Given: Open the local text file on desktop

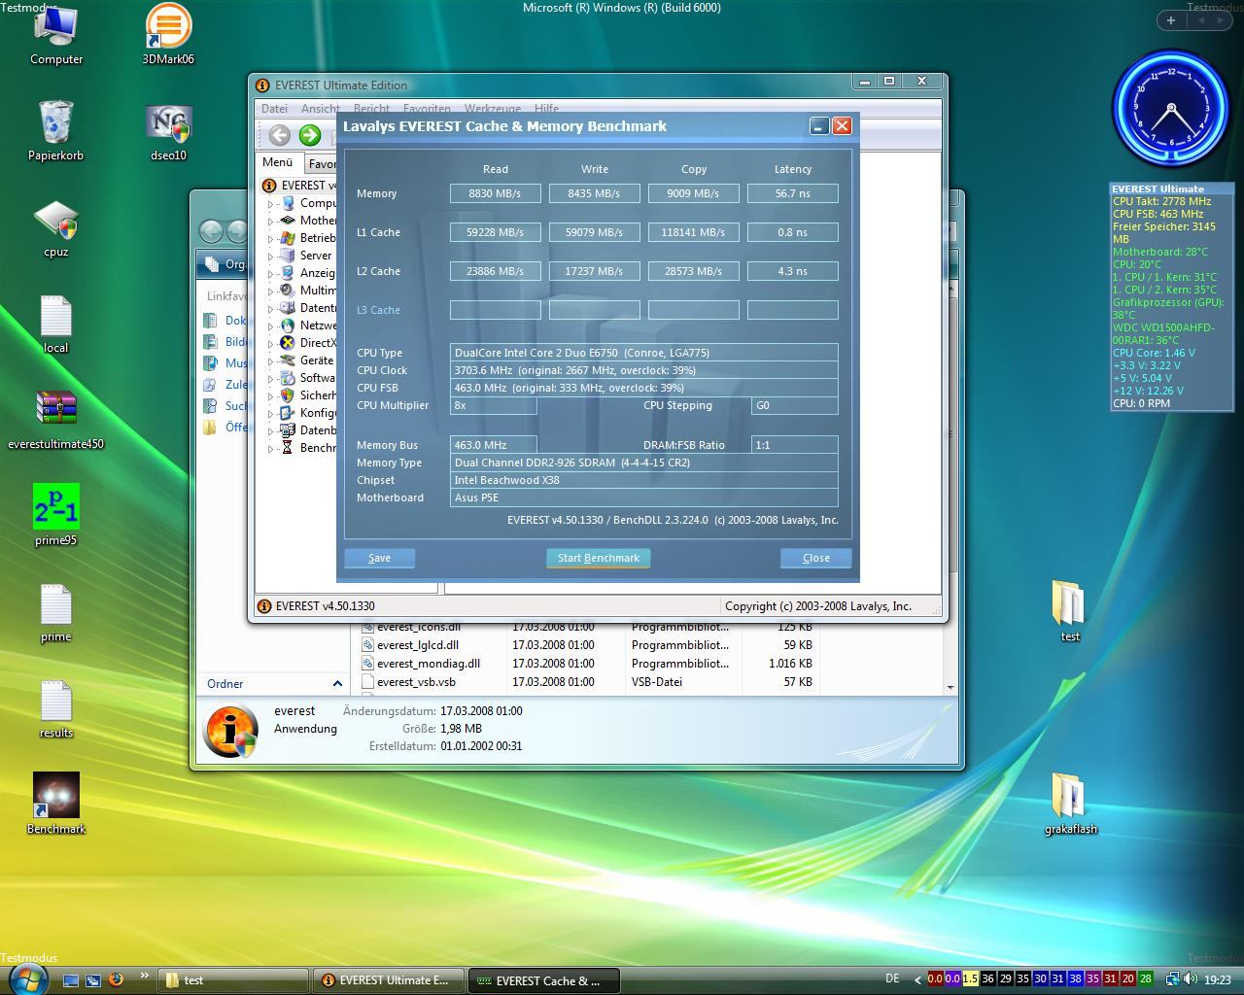Looking at the screenshot, I should (x=55, y=324).
